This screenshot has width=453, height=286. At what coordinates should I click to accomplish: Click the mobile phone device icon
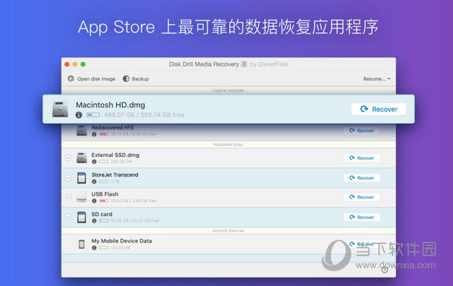pos(82,245)
